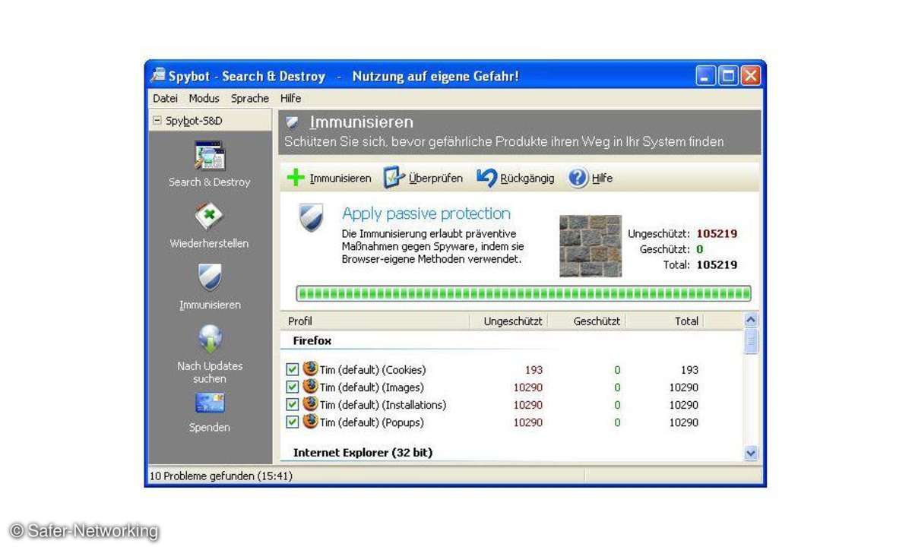Screen dimensions: 912x547
Task: Click the Überprüfen checklist toolbar icon
Action: point(394,178)
